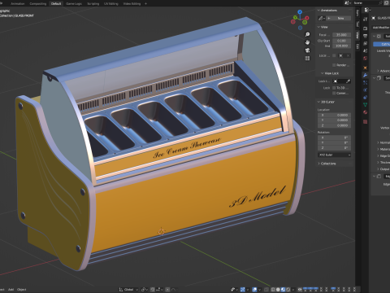Click the New annotation button

click(339, 18)
